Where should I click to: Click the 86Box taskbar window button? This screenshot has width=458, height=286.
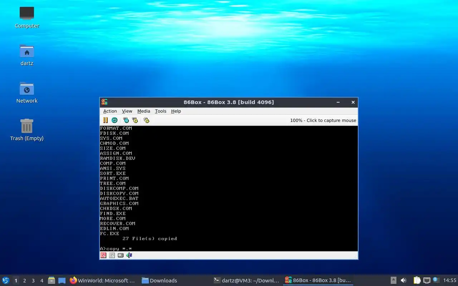(x=318, y=280)
